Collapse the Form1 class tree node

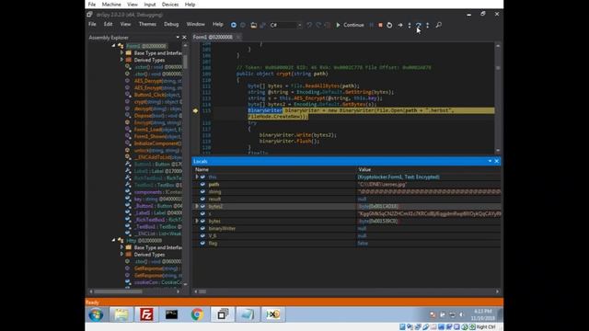coord(114,46)
